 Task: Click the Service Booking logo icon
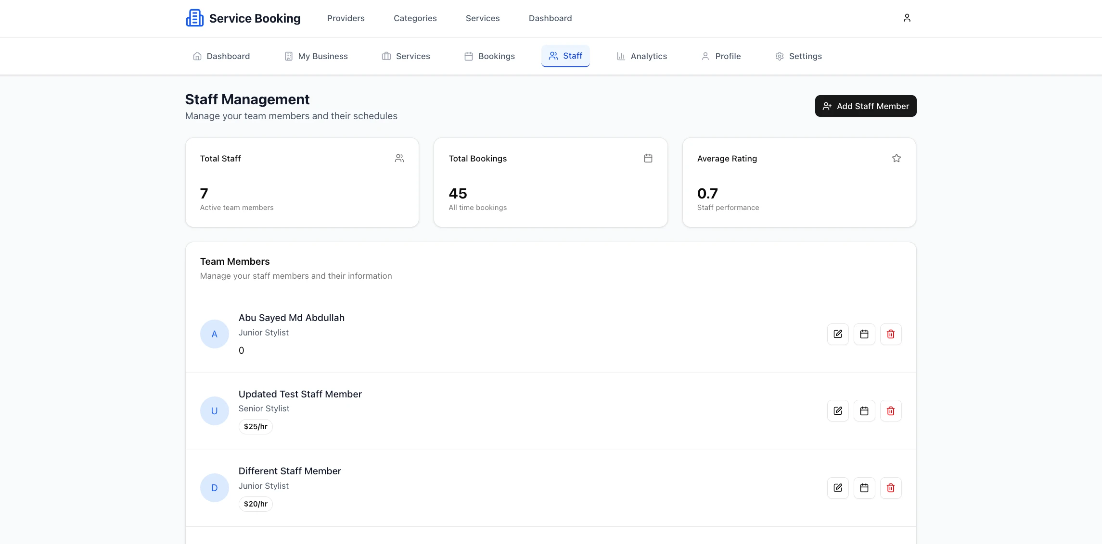tap(194, 17)
